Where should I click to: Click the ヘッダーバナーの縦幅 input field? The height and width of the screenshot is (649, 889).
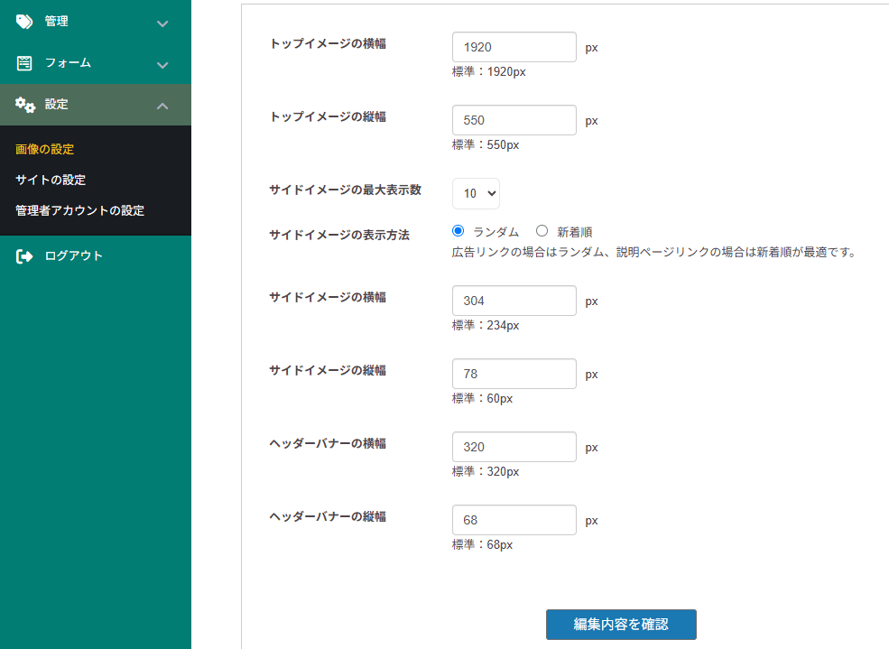(514, 520)
